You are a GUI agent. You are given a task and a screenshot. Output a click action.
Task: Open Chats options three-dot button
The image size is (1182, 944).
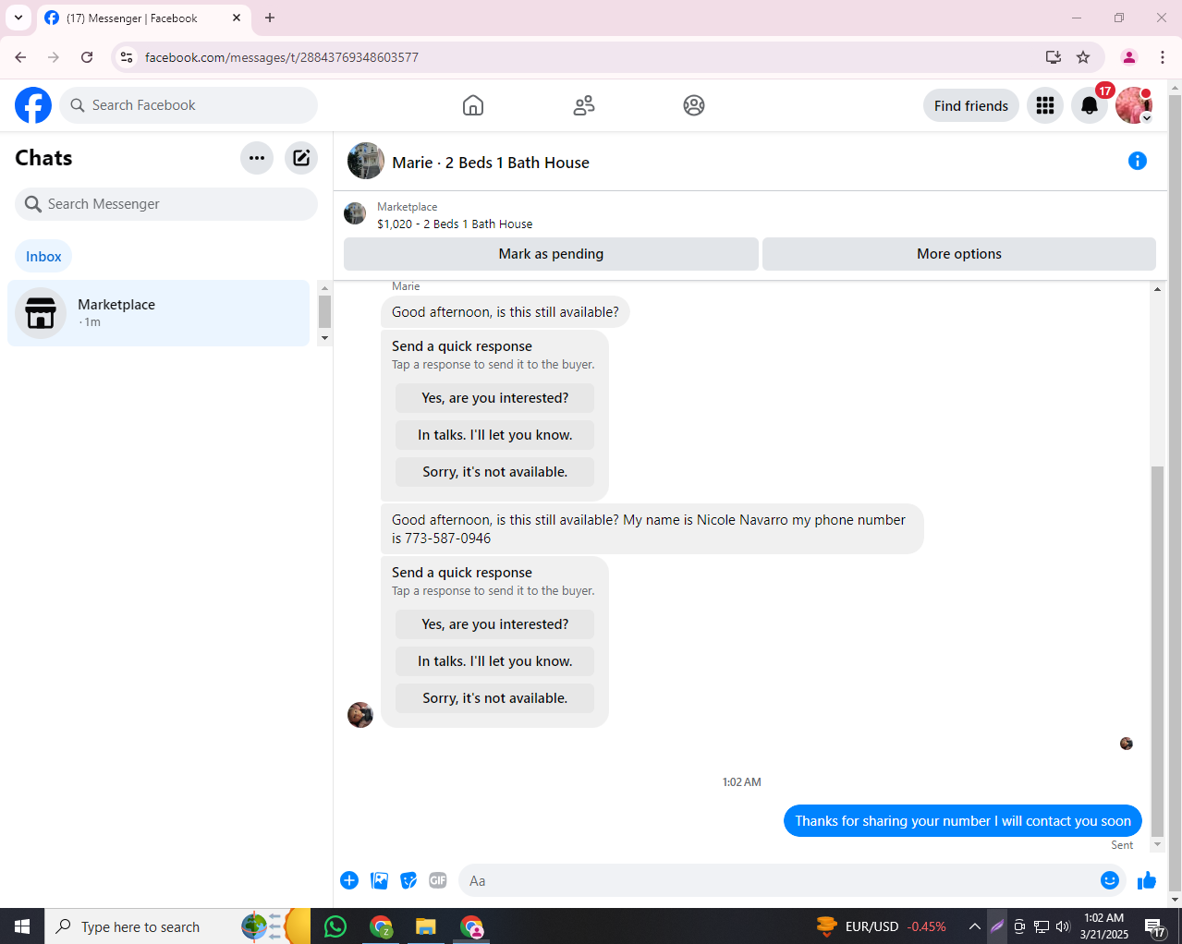257,158
